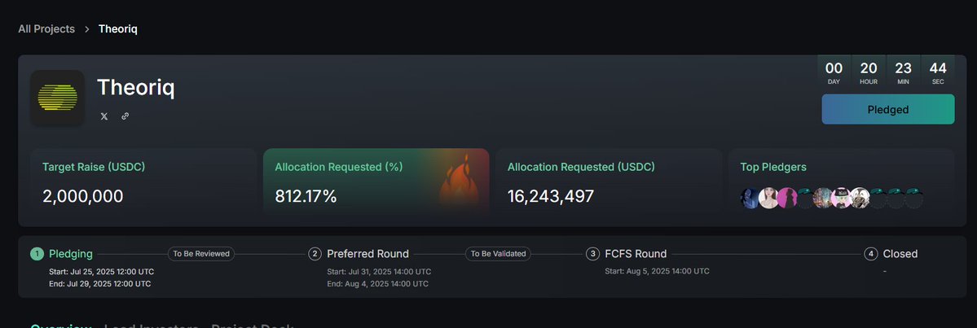Open Theoriq's X (Twitter) profile icon
977x328 pixels.
point(104,116)
